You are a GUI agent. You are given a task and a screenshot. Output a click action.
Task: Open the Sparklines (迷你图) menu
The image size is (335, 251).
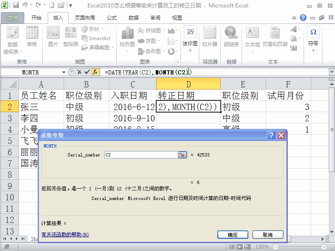tap(190, 39)
